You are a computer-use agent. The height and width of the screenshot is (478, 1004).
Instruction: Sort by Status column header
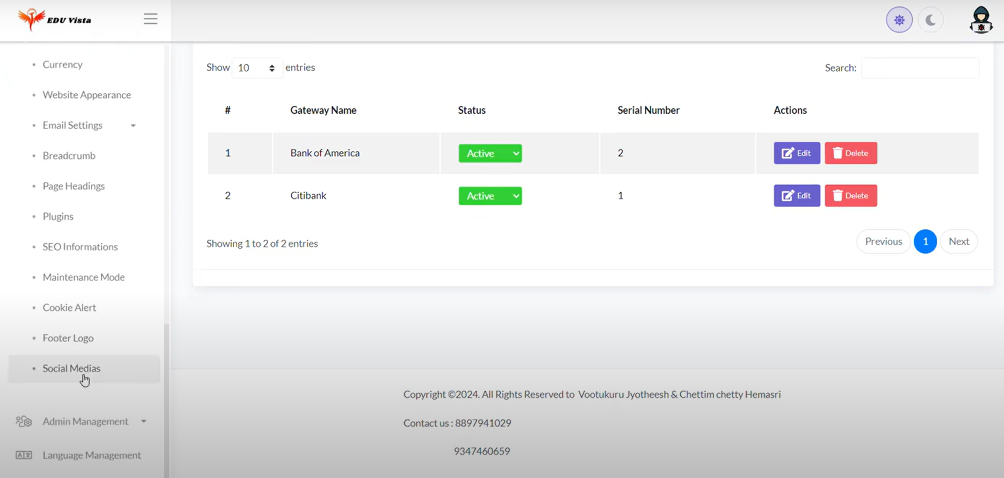tap(472, 110)
